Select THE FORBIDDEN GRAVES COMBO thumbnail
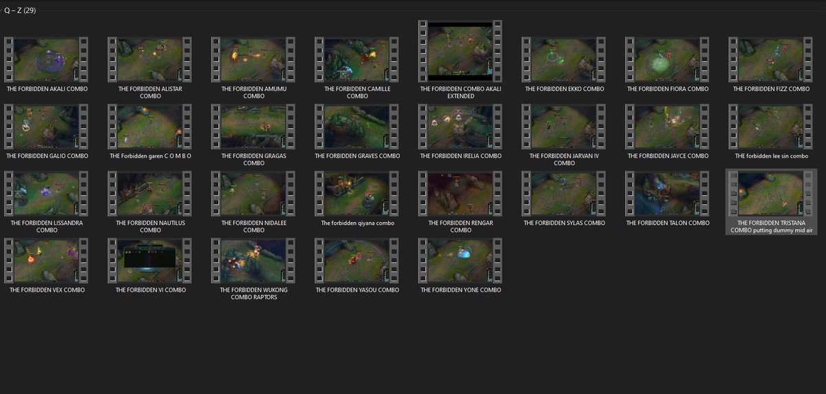826x394 pixels. click(357, 127)
